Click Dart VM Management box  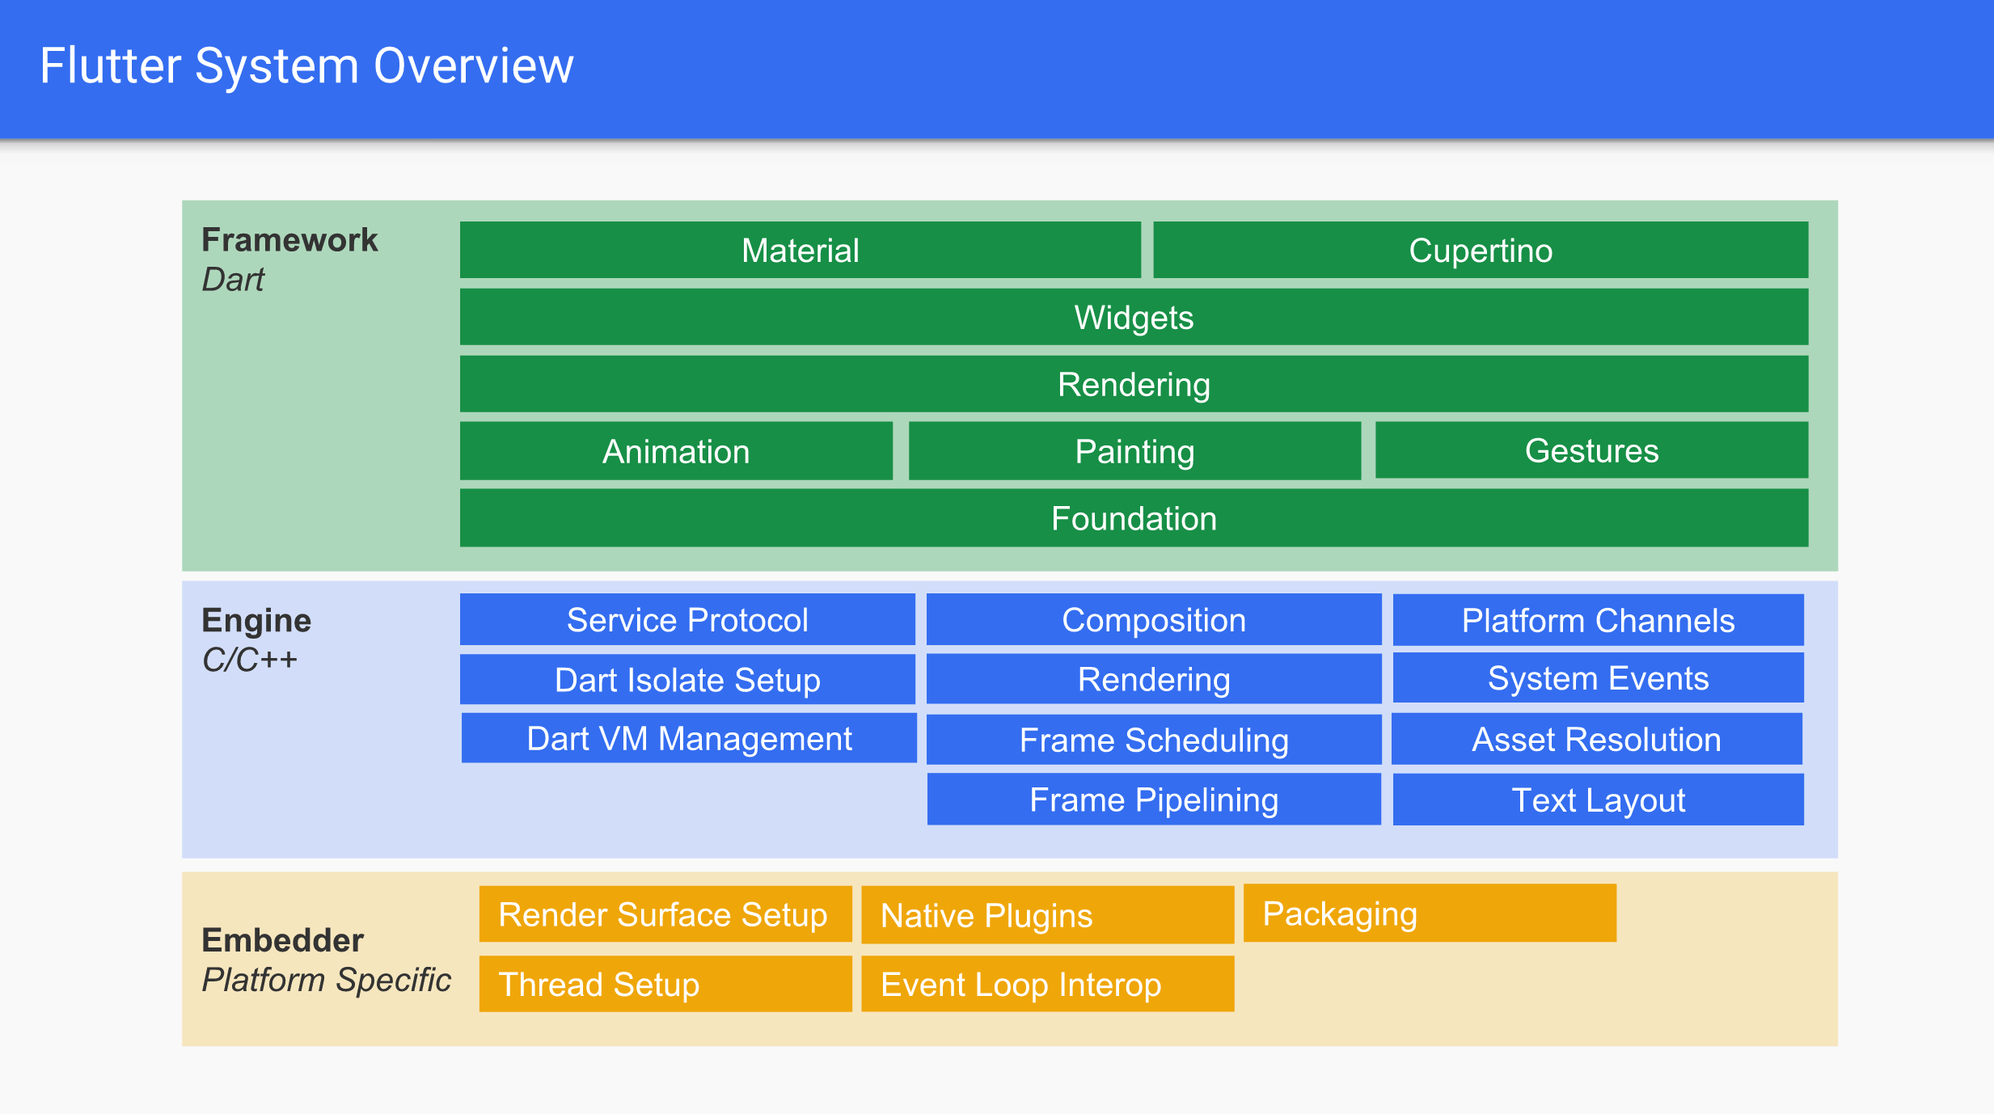point(689,738)
